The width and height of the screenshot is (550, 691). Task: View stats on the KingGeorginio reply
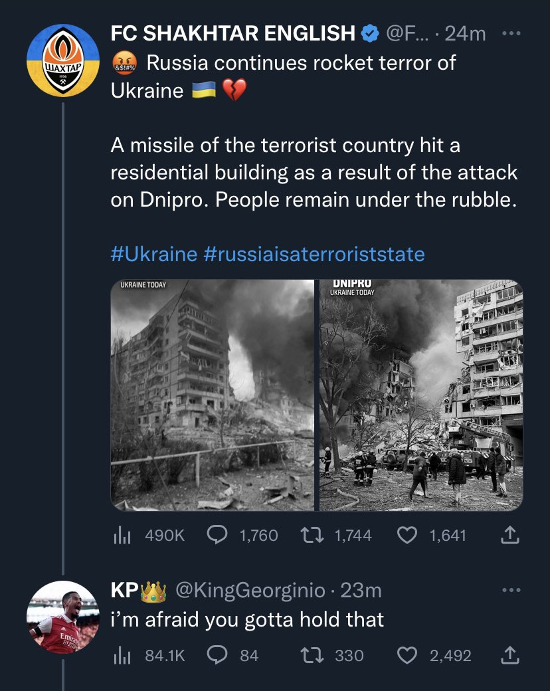pyautogui.click(x=120, y=656)
